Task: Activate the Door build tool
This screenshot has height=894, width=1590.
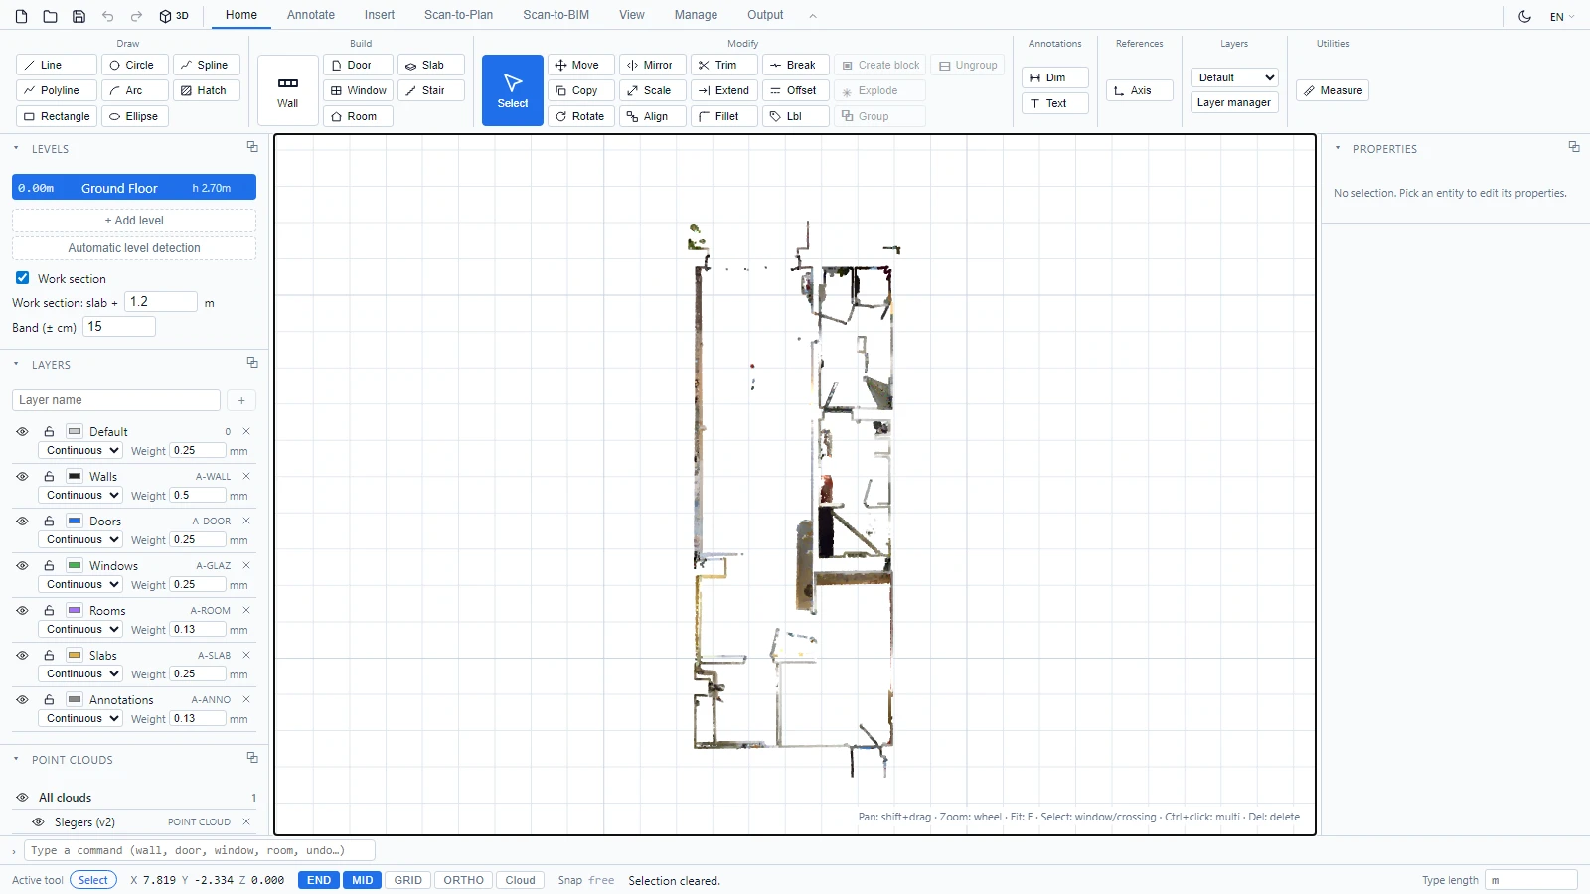Action: 358,65
